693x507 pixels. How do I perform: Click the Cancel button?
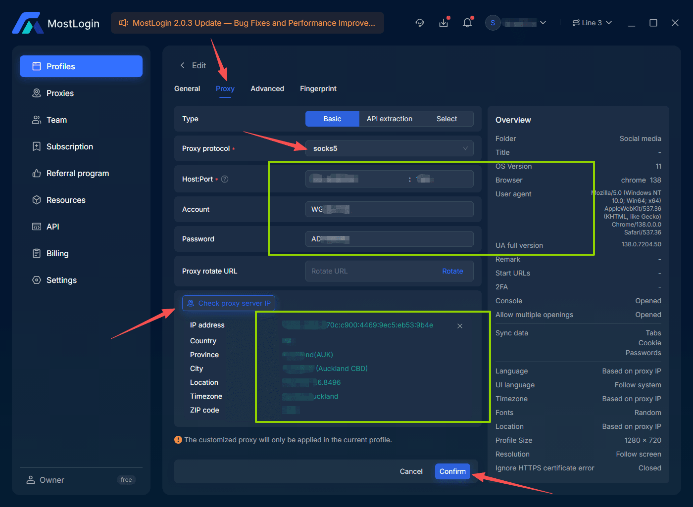[x=411, y=471]
